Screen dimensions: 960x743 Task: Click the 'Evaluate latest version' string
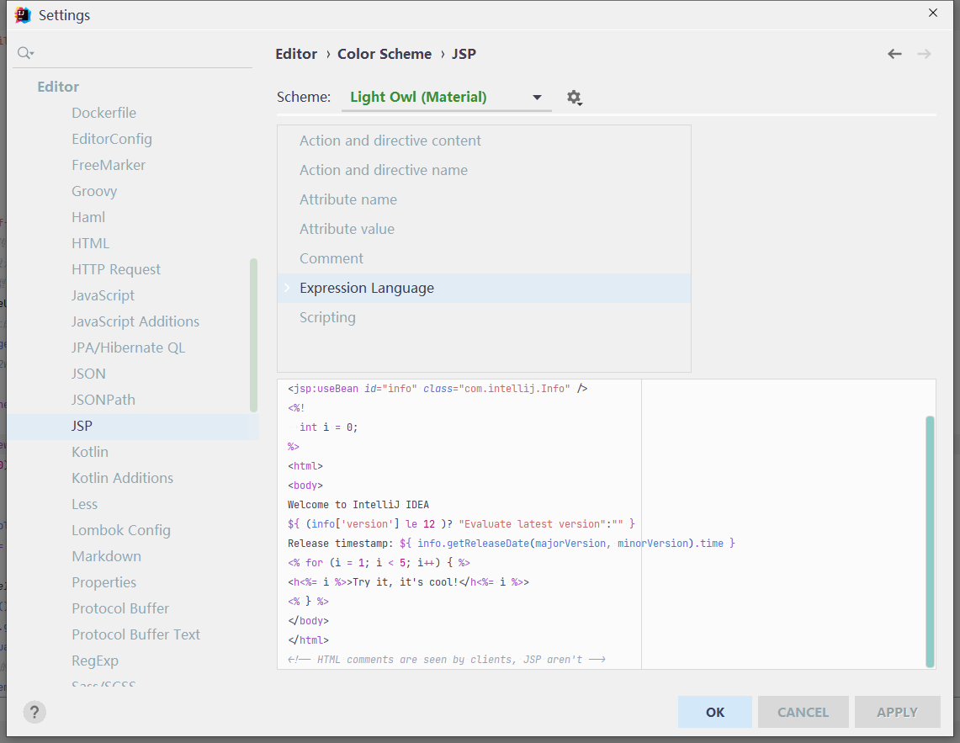click(x=532, y=523)
